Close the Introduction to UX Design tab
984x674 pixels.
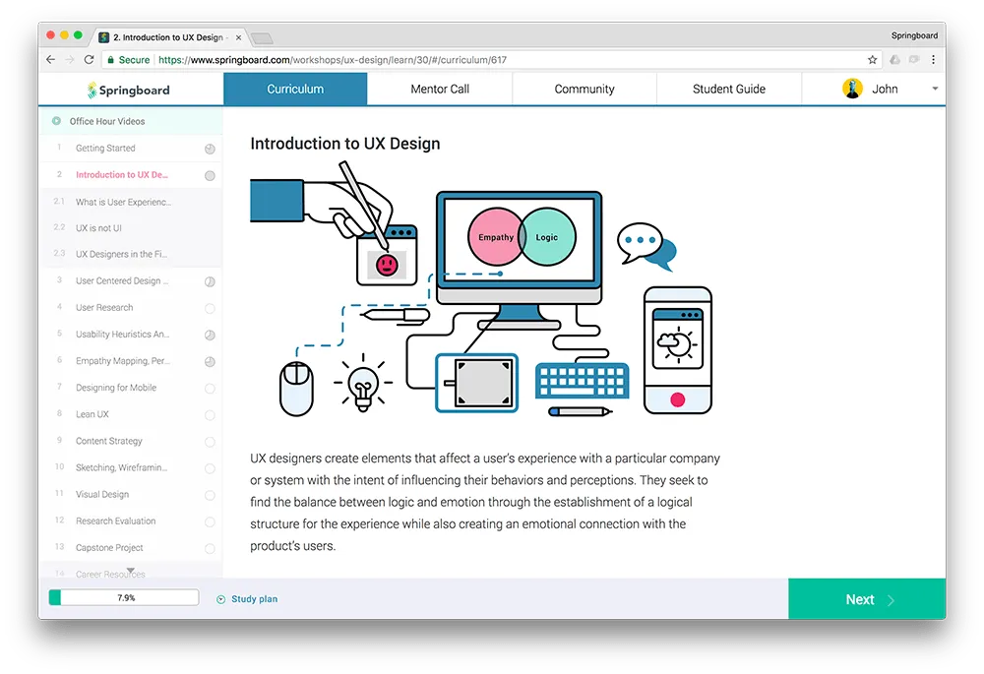pyautogui.click(x=238, y=37)
